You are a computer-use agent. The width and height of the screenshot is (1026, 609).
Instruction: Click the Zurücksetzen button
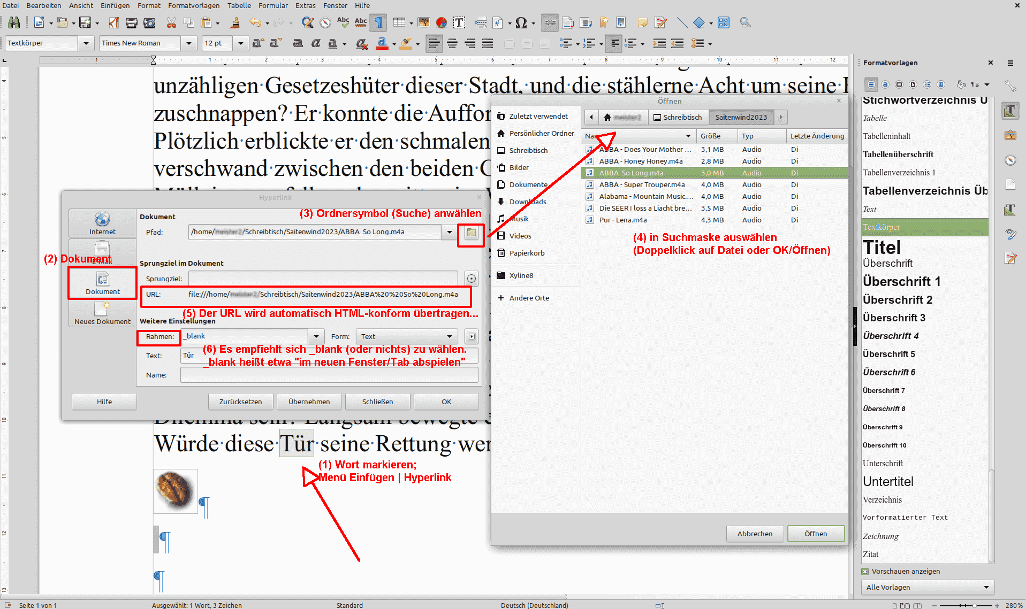click(x=240, y=402)
